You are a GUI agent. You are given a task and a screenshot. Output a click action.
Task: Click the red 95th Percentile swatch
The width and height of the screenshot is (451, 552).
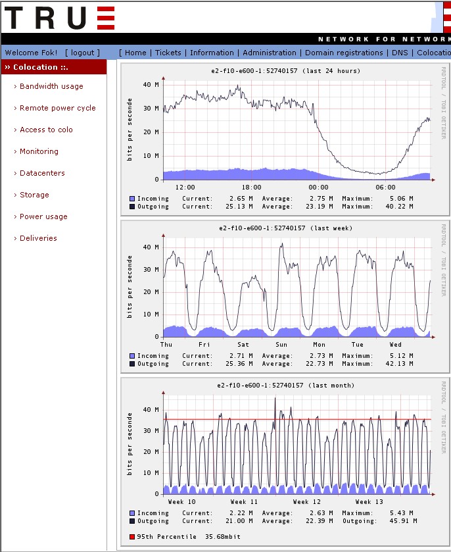[x=132, y=537]
